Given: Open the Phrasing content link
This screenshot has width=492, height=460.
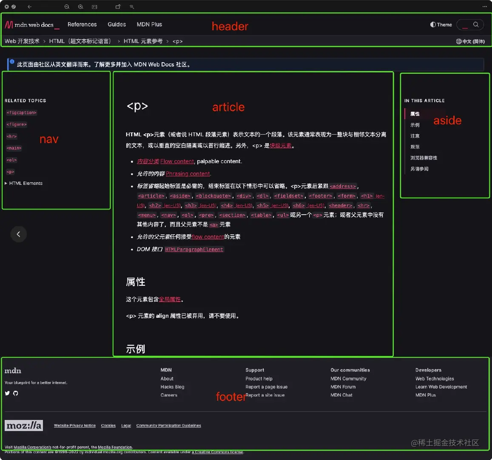Looking at the screenshot, I should pos(188,174).
